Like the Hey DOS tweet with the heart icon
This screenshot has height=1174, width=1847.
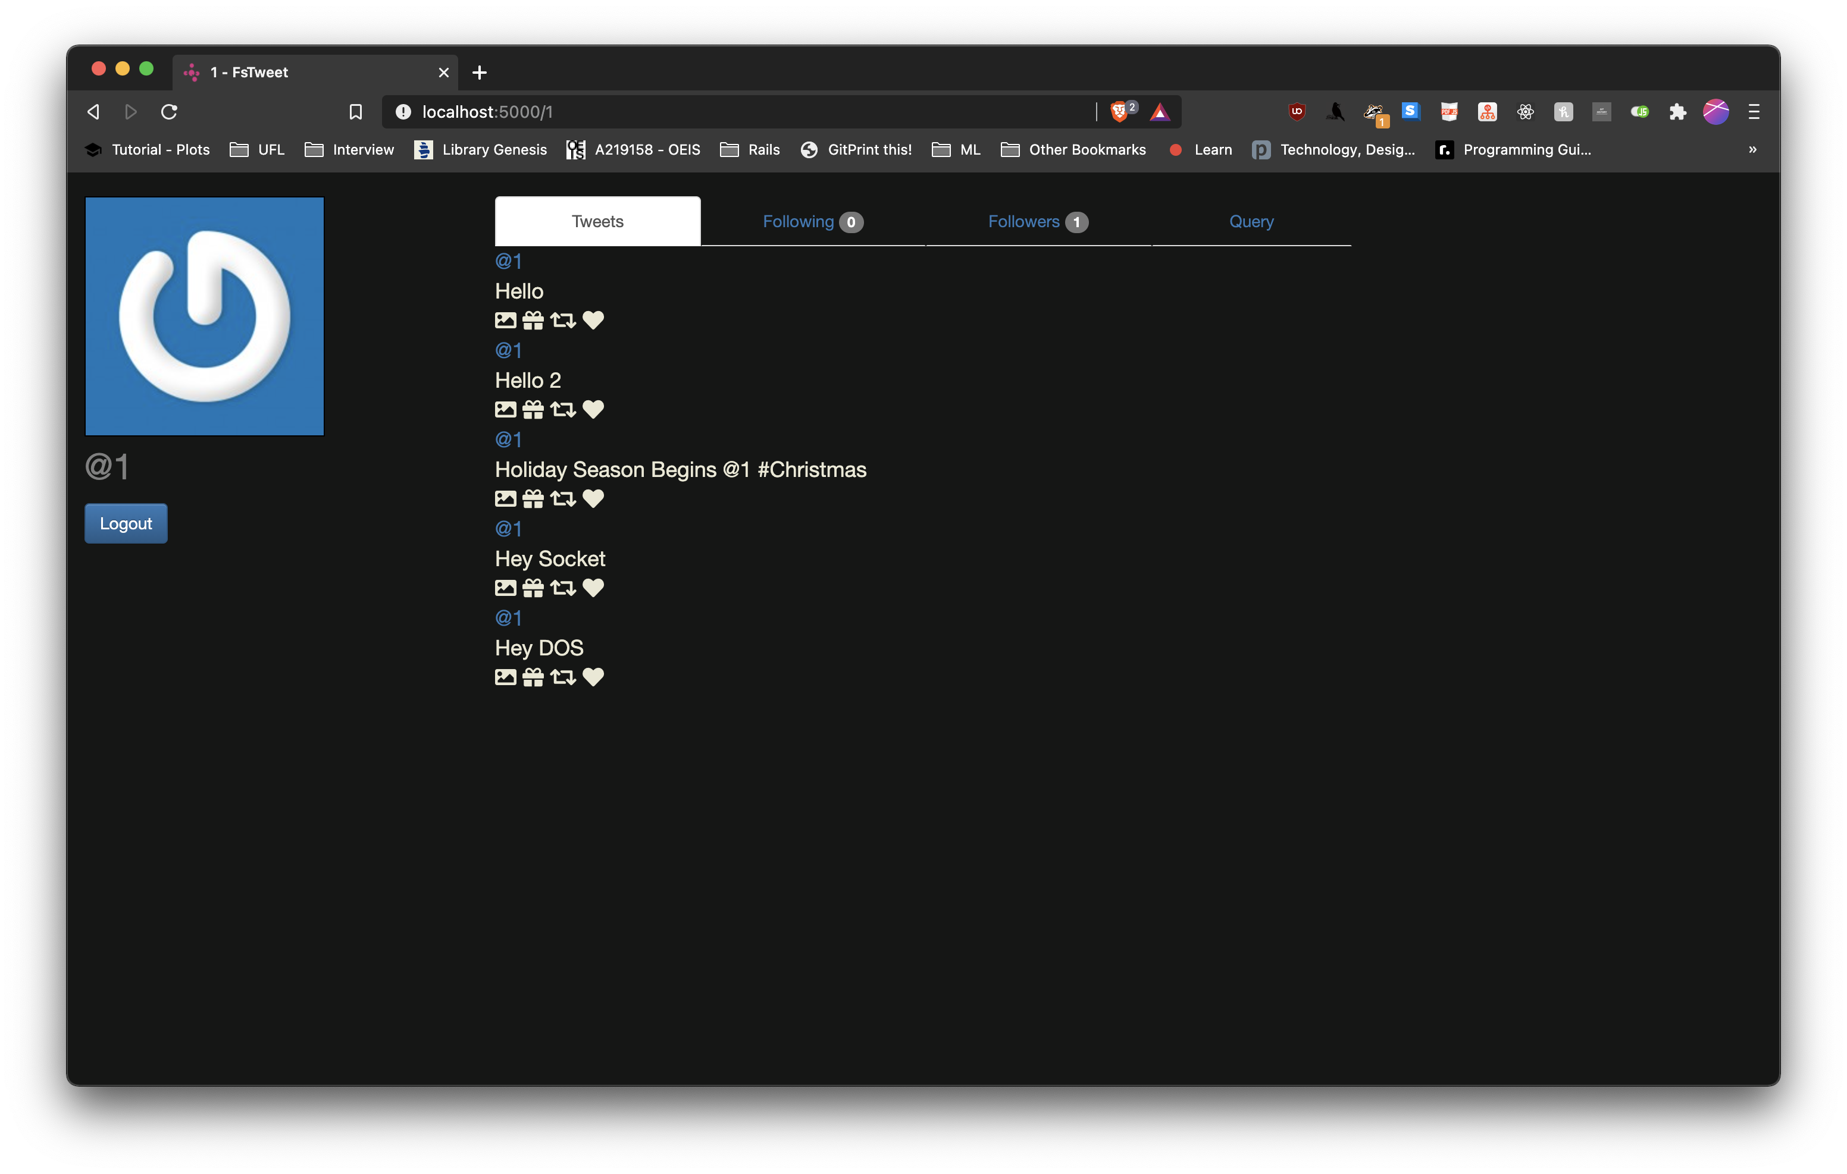click(x=593, y=677)
